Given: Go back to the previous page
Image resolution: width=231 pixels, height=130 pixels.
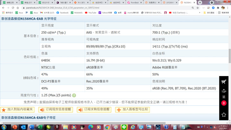Looking at the screenshot, I should click(x=3, y=8).
